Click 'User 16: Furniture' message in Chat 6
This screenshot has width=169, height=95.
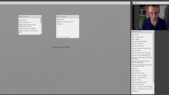click(x=137, y=80)
